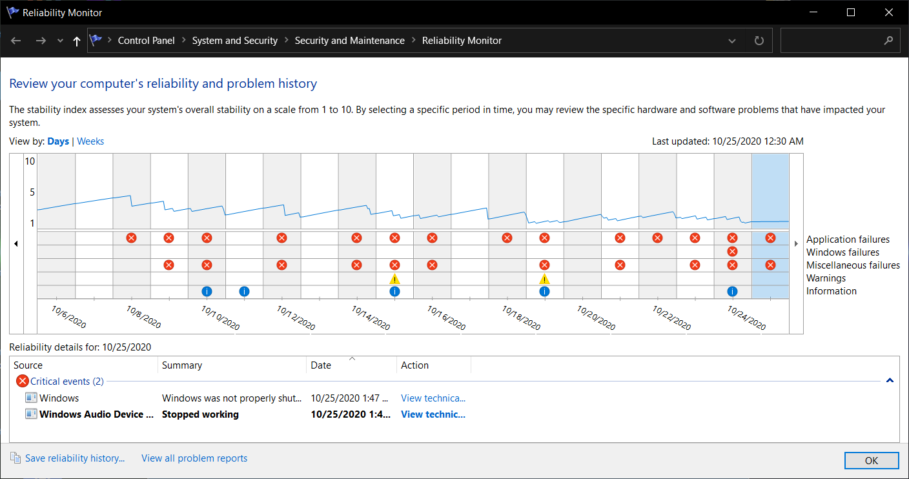
Task: Go up one level with Up arrow
Action: click(77, 41)
